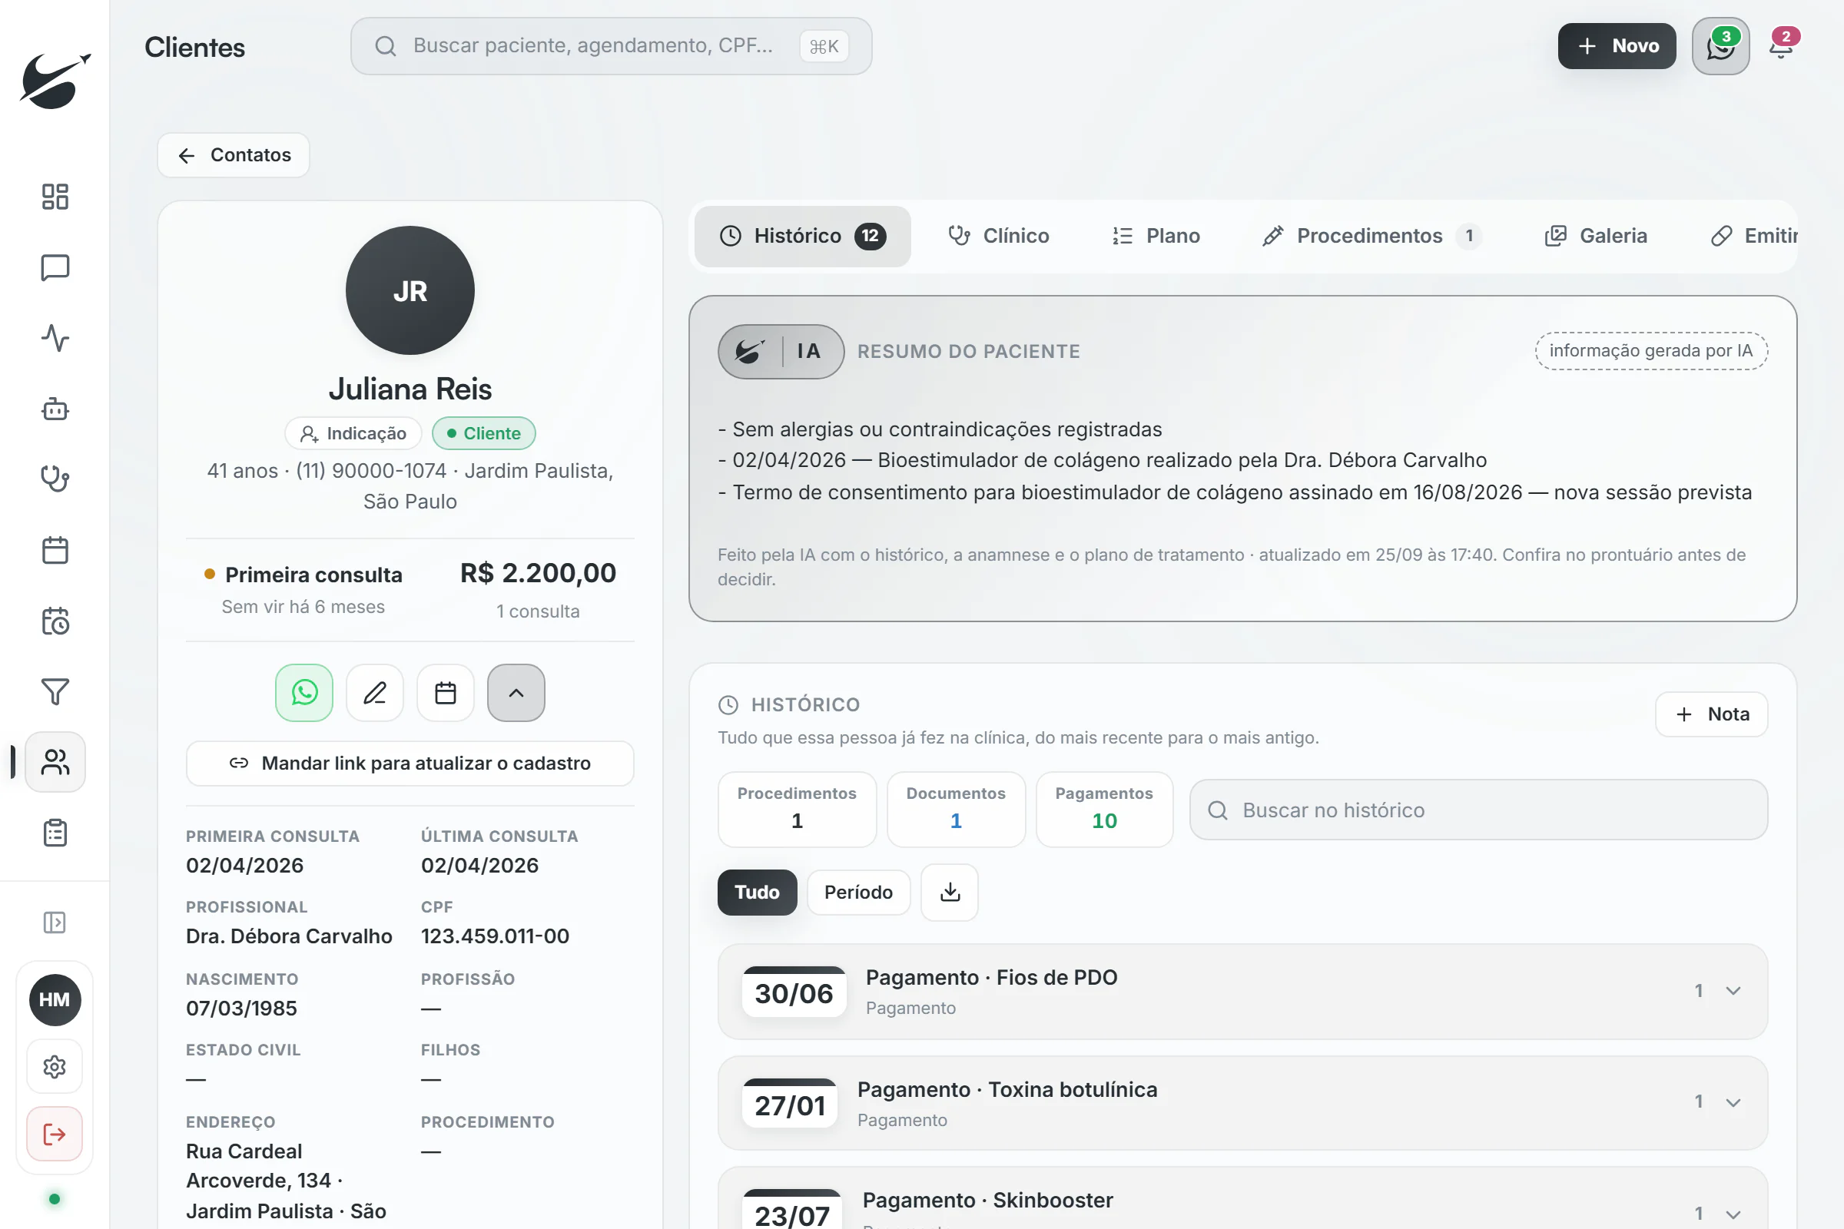
Task: Send WhatsApp to Juliana Reis
Action: [304, 693]
